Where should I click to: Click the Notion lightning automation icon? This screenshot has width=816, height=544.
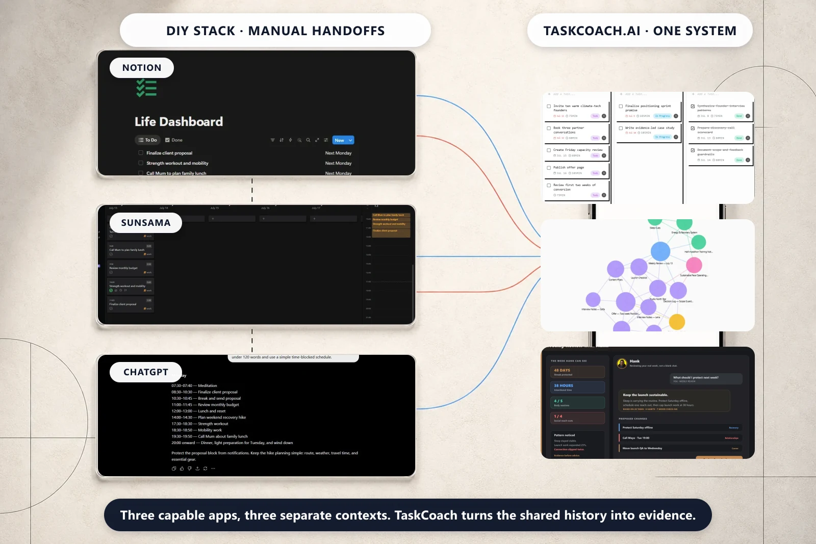click(290, 140)
